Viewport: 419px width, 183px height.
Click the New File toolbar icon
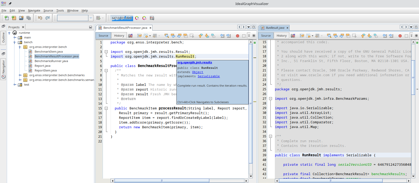click(7, 18)
